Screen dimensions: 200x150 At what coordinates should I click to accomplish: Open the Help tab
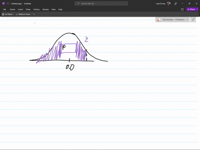point(60,10)
